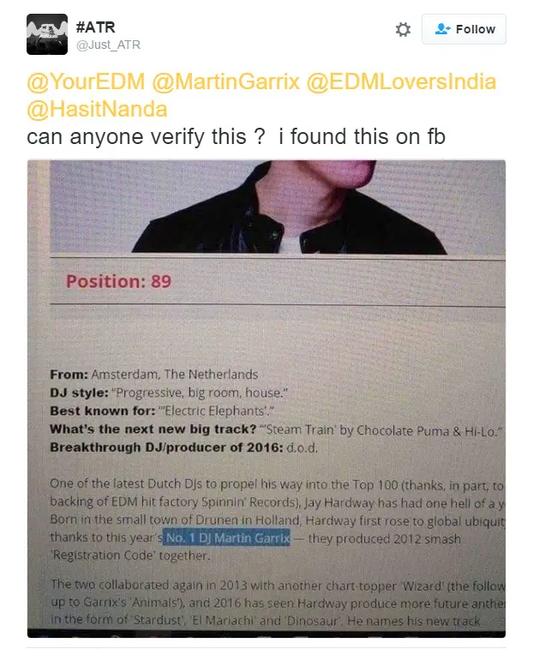Open the @Just_ATR handle

(109, 45)
